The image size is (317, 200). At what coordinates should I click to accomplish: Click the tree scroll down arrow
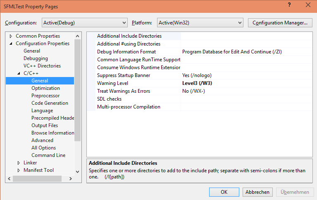pos(77,171)
